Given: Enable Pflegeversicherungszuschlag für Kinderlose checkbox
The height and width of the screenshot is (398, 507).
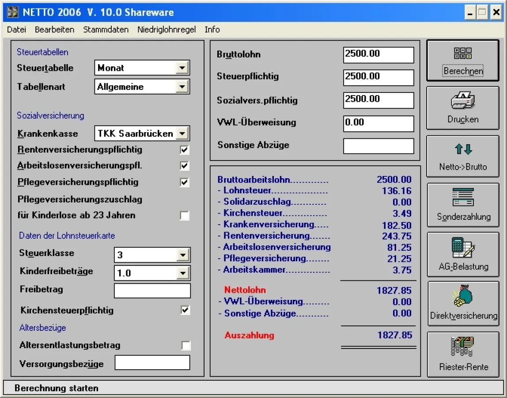Looking at the screenshot, I should (x=185, y=216).
